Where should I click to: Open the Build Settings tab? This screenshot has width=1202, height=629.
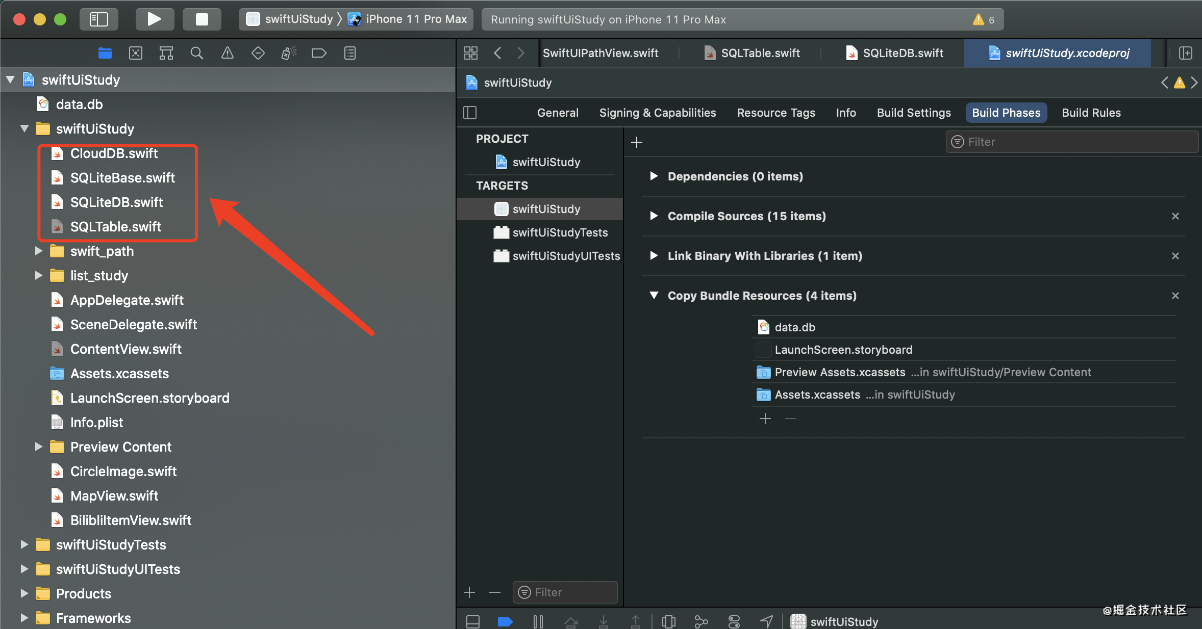tap(914, 113)
